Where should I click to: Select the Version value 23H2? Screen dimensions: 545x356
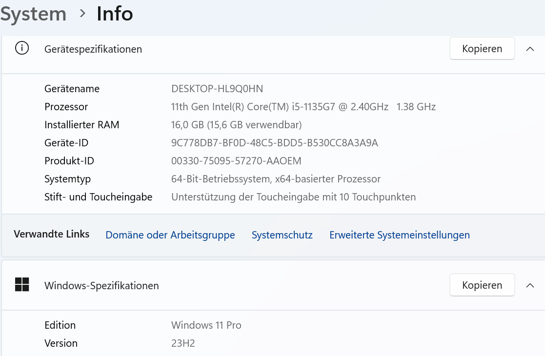click(183, 343)
